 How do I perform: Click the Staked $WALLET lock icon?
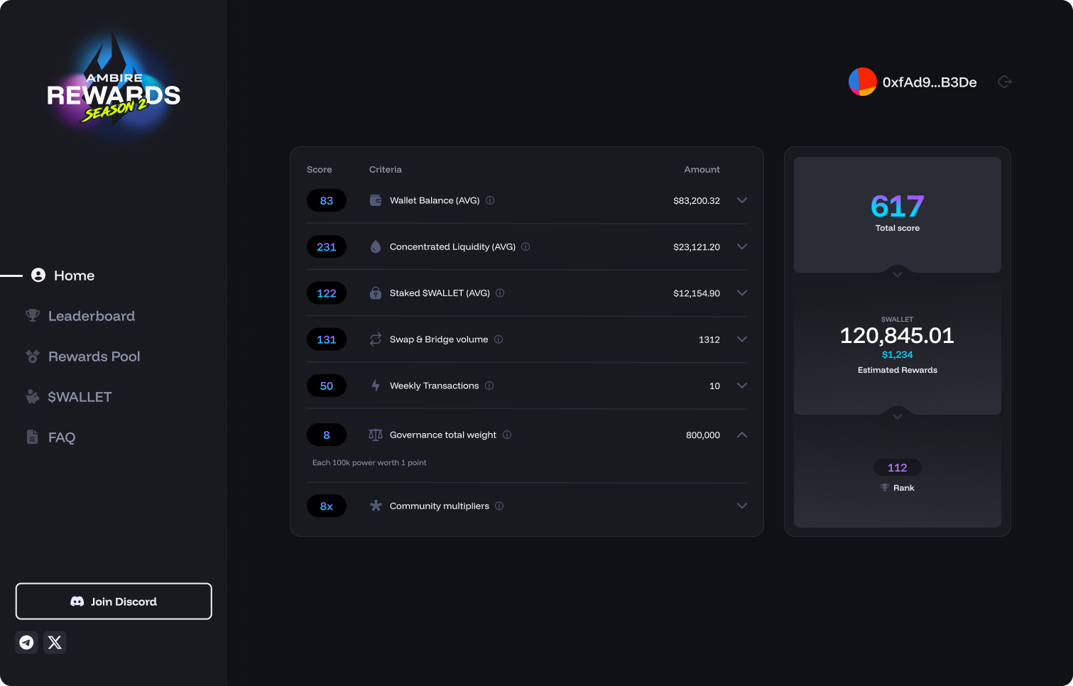pos(375,293)
